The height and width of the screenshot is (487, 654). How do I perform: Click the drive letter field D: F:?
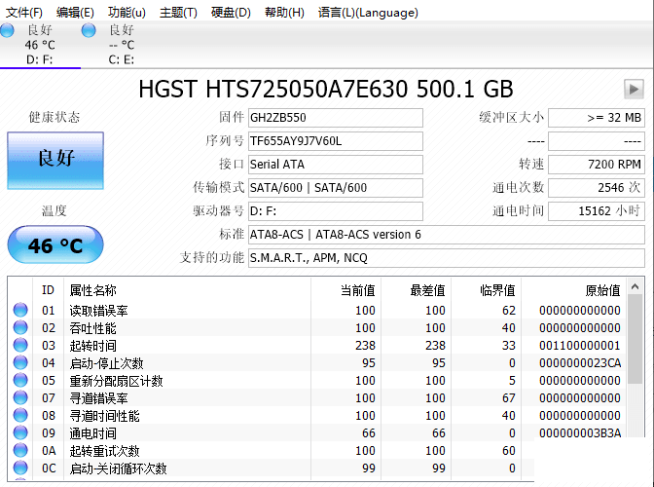[336, 211]
